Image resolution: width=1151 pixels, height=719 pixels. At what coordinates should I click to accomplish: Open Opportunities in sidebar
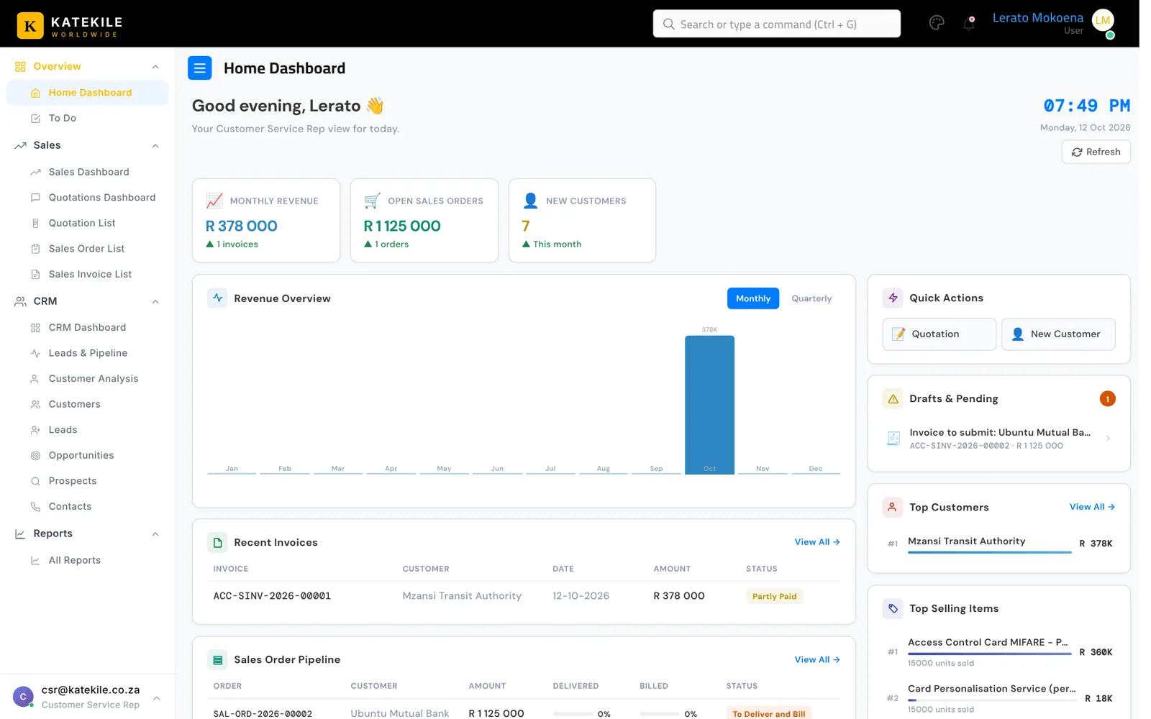pyautogui.click(x=87, y=456)
